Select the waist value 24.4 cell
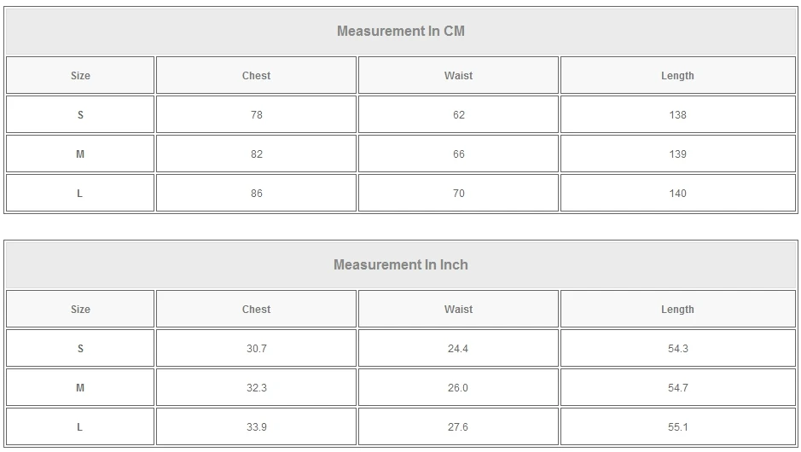 pos(458,349)
